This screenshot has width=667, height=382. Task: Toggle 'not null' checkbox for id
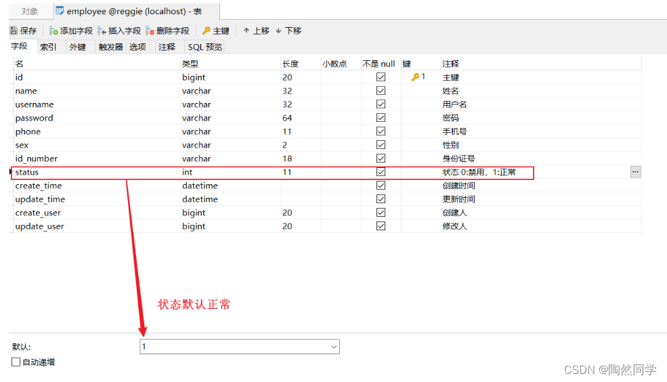[381, 77]
